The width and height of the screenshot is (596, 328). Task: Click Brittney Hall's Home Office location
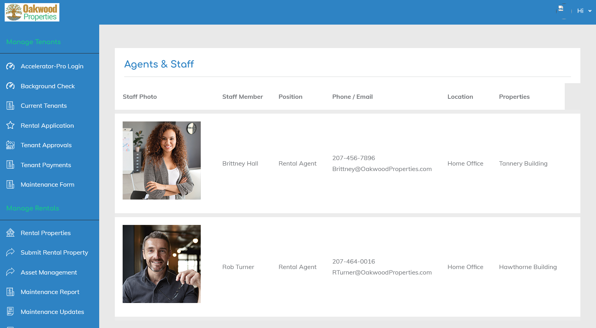tap(466, 163)
